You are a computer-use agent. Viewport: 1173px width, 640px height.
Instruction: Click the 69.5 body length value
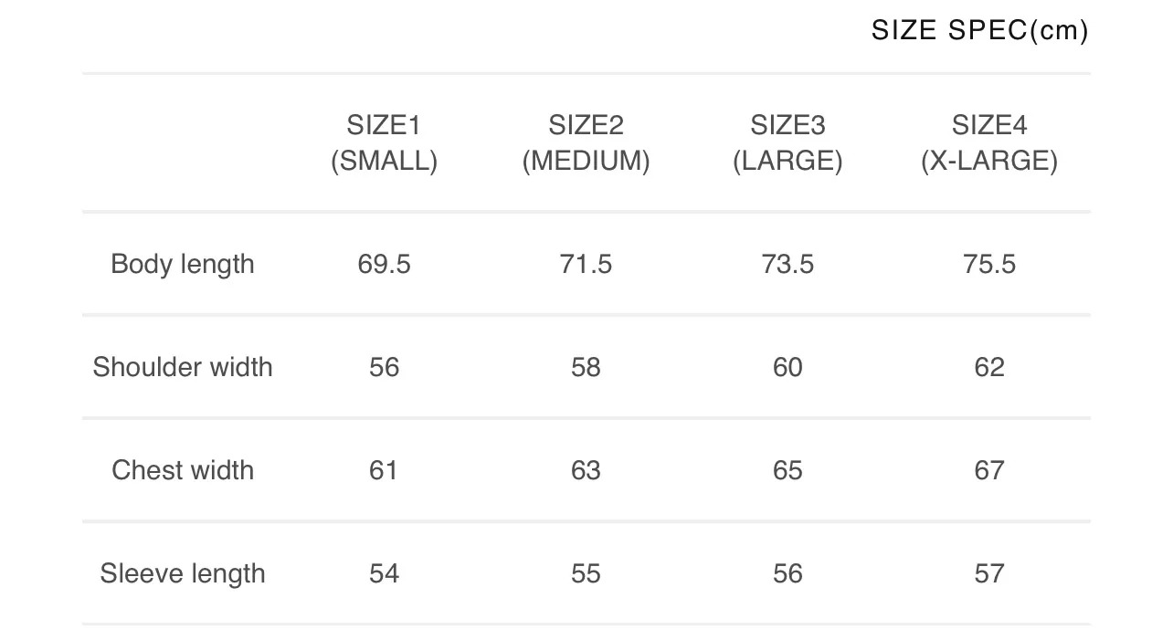[x=384, y=264]
